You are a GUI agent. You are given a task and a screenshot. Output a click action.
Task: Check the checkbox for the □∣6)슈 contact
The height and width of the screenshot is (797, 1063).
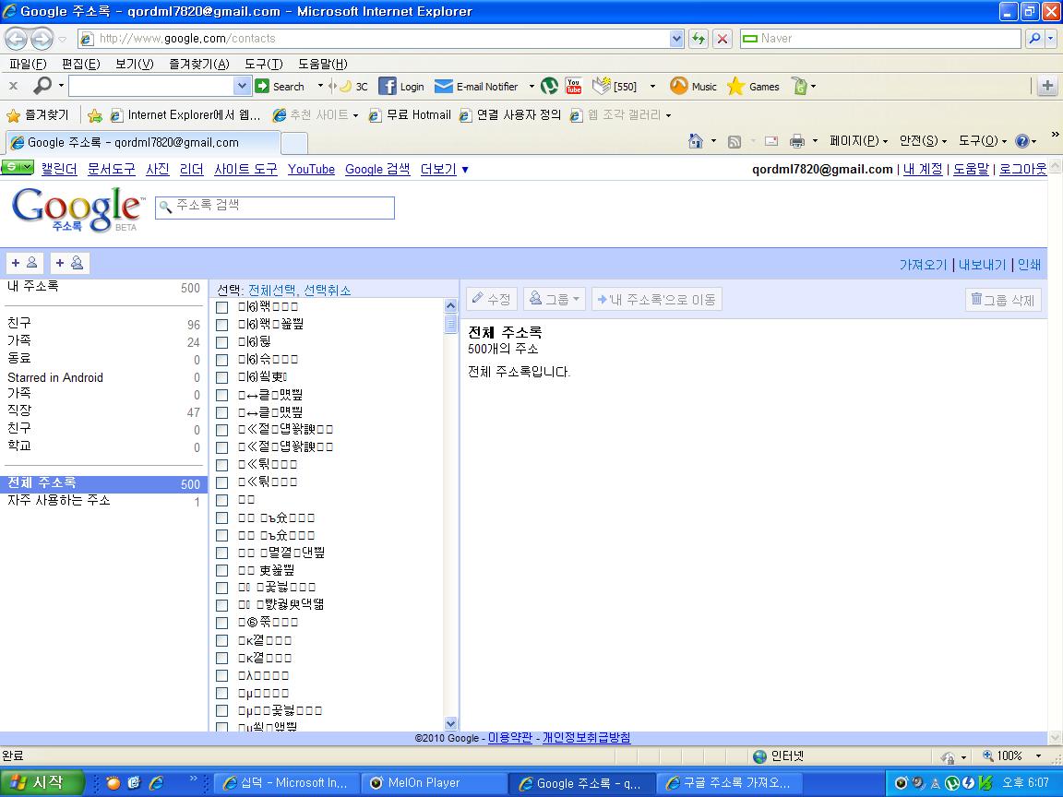(x=221, y=360)
